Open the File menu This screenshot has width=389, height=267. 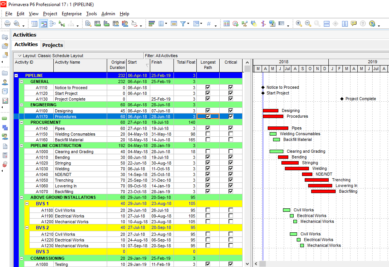(9, 14)
